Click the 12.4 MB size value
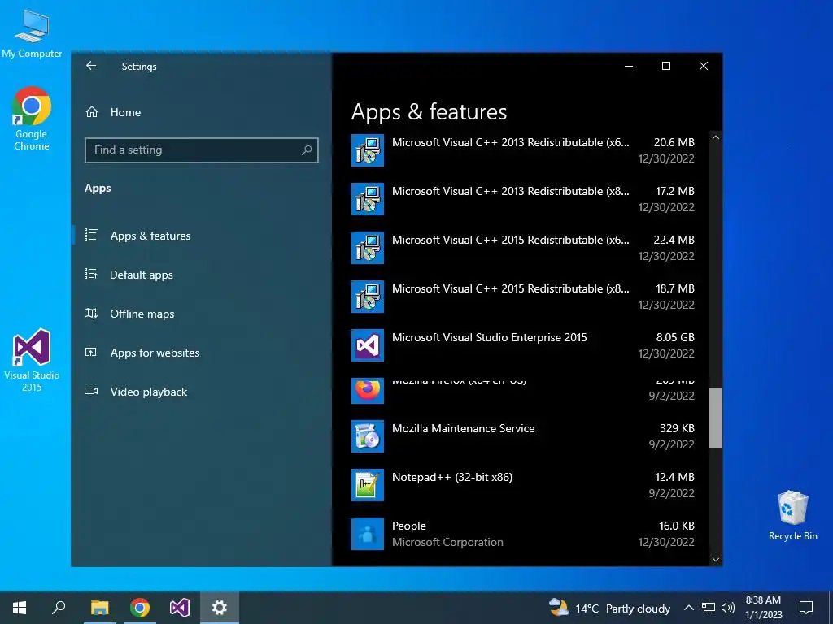 pyautogui.click(x=674, y=477)
